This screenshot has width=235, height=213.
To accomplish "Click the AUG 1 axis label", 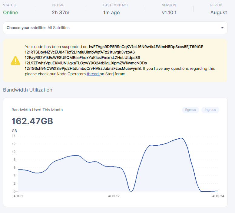I will click(x=18, y=196).
